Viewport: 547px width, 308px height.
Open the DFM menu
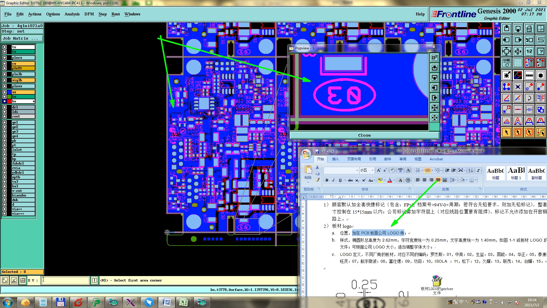coord(89,14)
